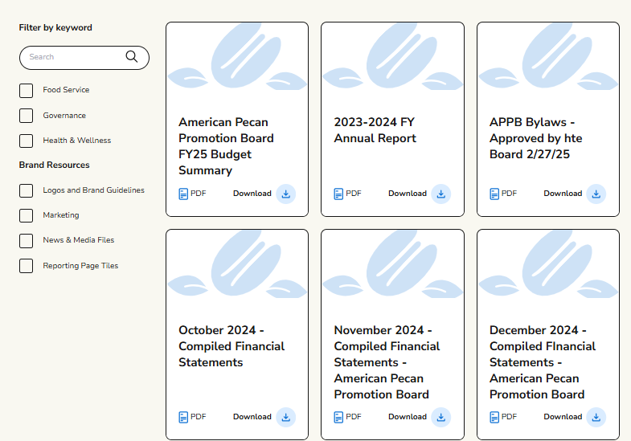
Task: Click PDF label on FY25 Budget Summary card
Action: 199,194
